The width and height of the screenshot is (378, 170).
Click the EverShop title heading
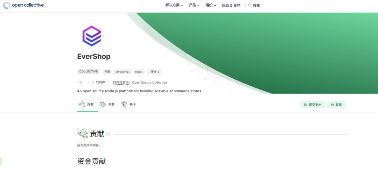click(94, 56)
